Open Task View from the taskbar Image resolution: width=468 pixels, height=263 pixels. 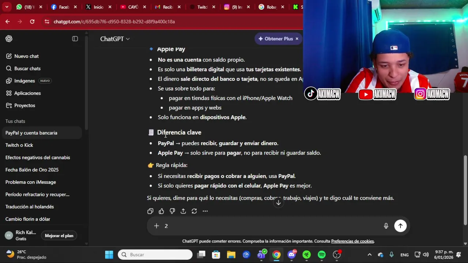(201, 255)
